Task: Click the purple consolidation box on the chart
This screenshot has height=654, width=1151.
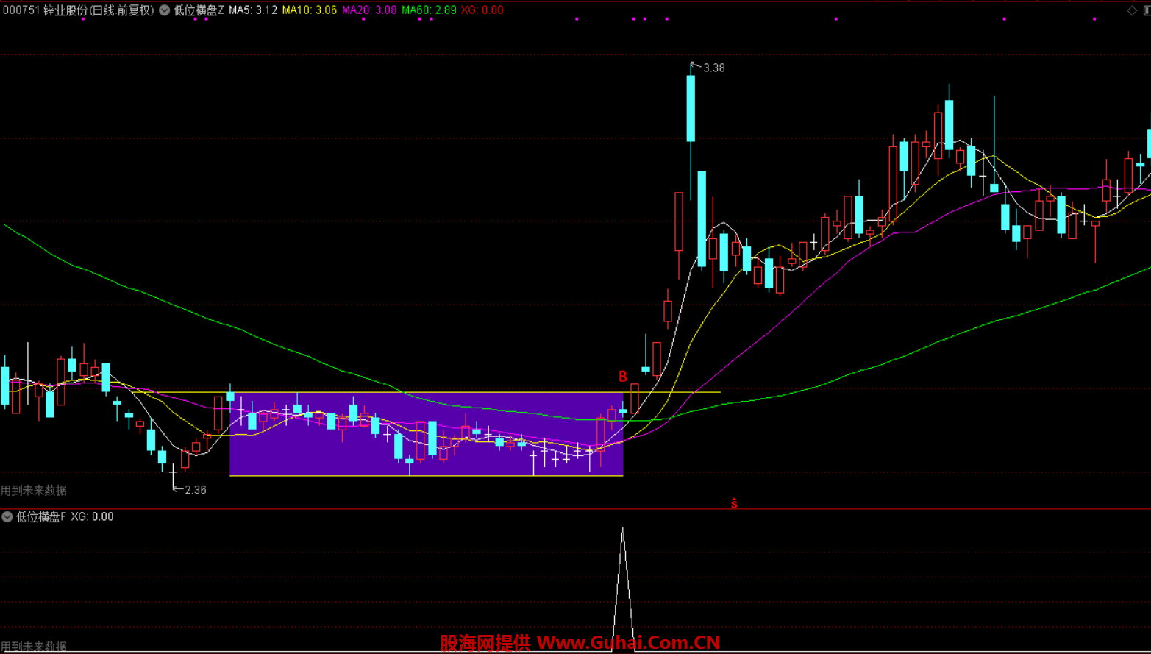Action: tap(427, 434)
